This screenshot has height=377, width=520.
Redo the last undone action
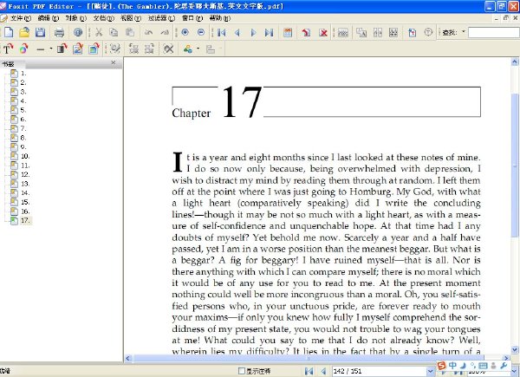point(165,32)
